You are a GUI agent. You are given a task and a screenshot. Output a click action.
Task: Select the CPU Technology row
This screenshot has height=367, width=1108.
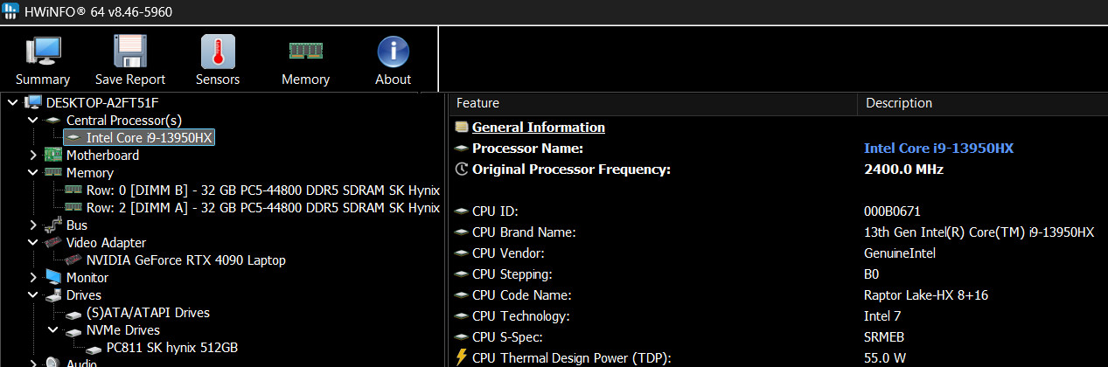click(x=778, y=316)
